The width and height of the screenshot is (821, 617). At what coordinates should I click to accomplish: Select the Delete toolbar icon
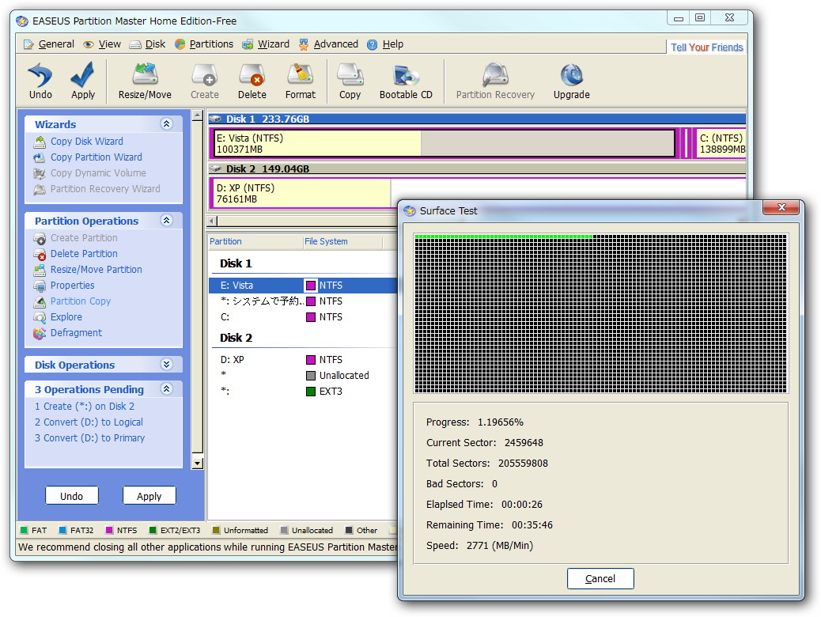252,79
